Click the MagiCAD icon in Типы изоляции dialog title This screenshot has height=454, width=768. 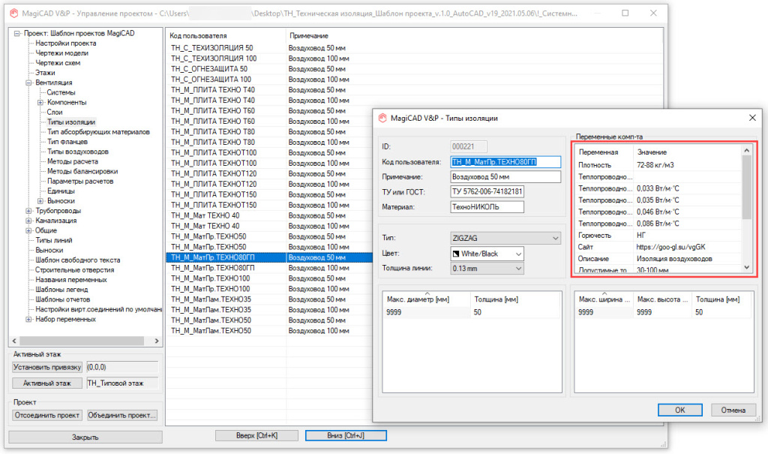point(382,118)
